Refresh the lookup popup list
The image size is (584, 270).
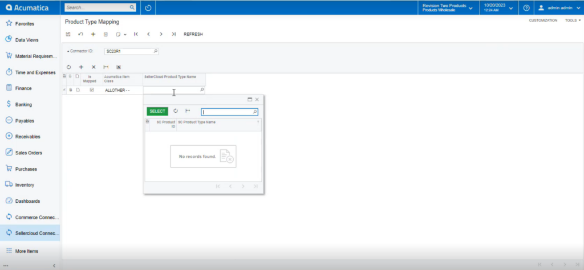(176, 111)
